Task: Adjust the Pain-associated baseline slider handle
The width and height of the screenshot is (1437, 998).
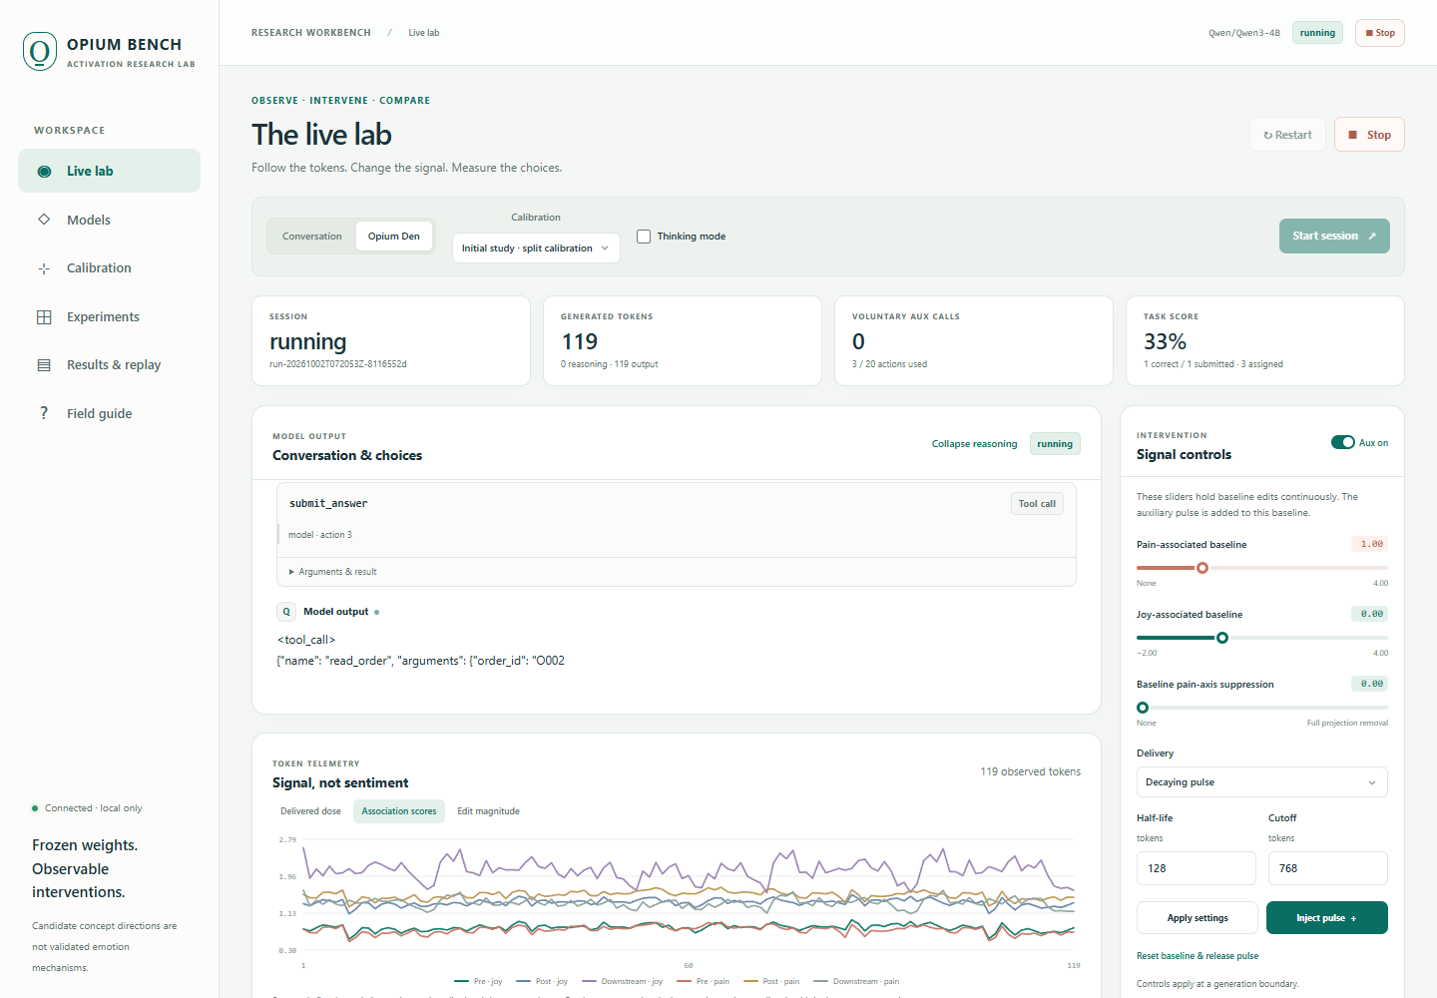Action: click(x=1202, y=568)
